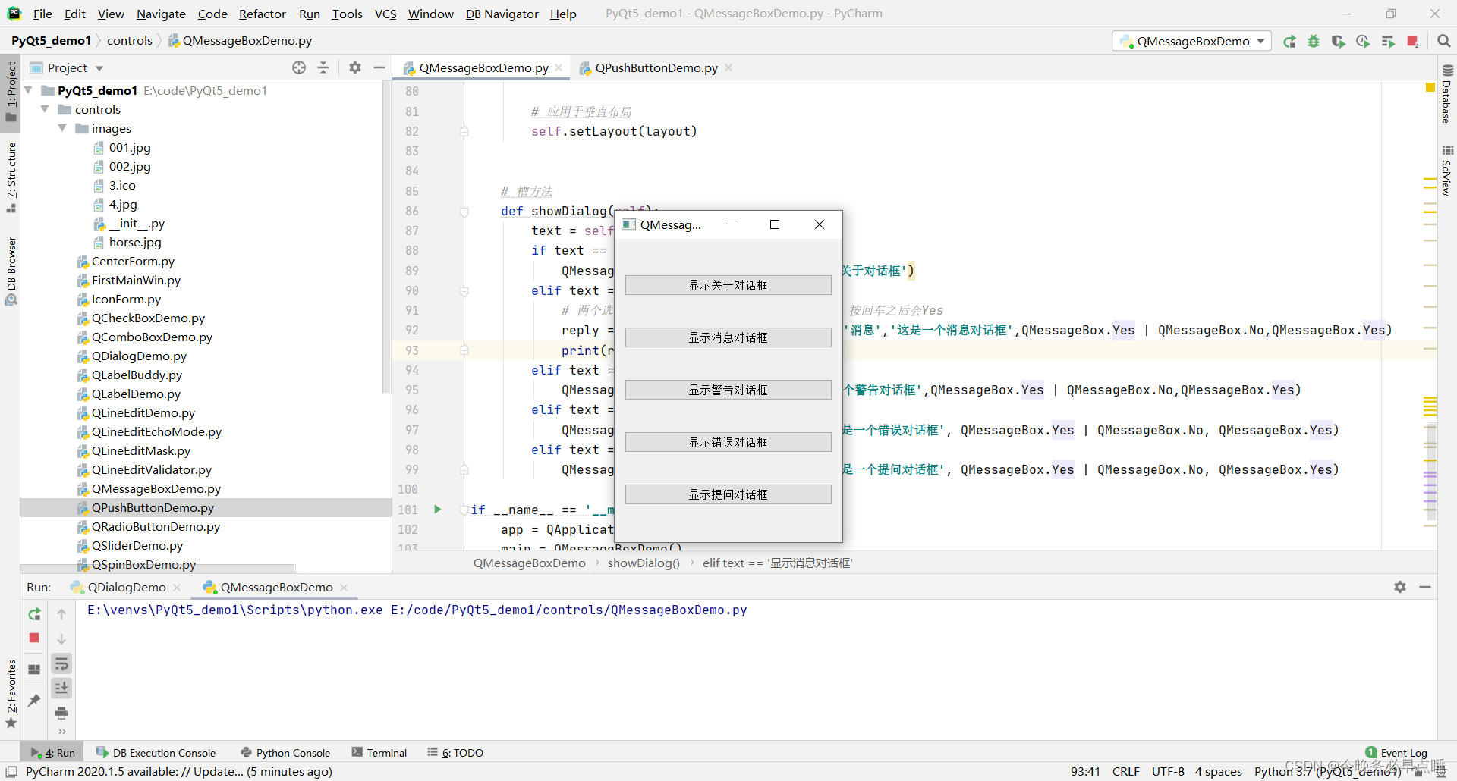Screen dimensions: 1457x781
Task: Hide the Project tool window
Action: [379, 68]
